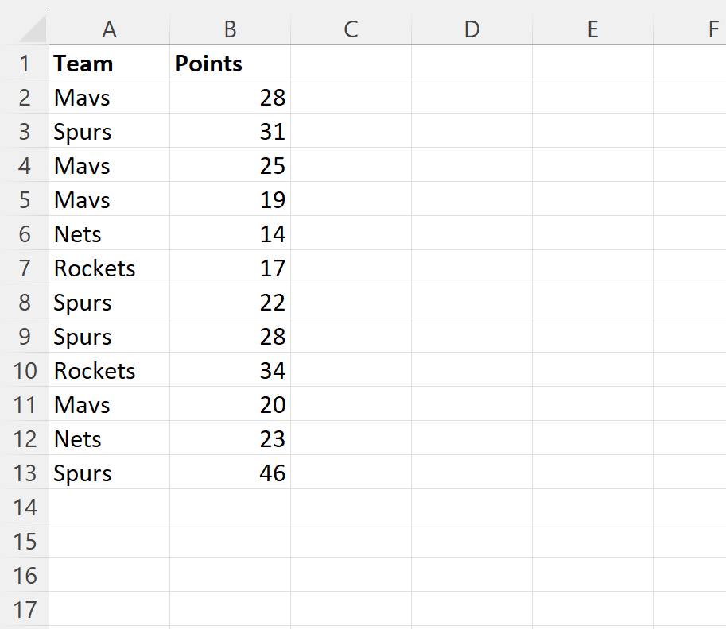Select the cell containing 31
This screenshot has height=629, width=726.
coord(230,132)
